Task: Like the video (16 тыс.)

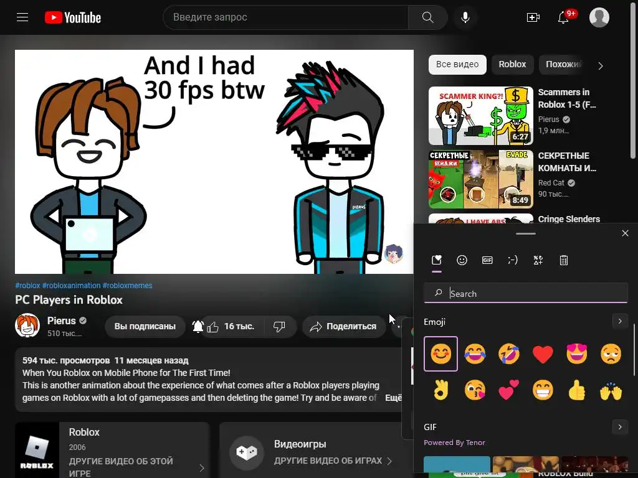Action: tap(232, 326)
